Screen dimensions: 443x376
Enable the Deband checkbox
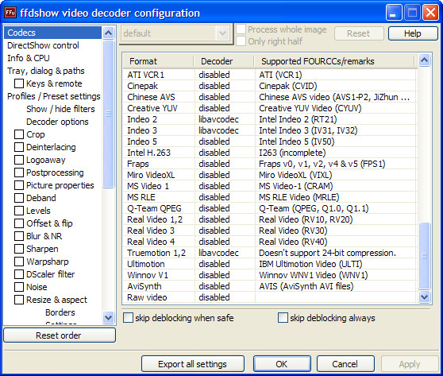click(19, 198)
